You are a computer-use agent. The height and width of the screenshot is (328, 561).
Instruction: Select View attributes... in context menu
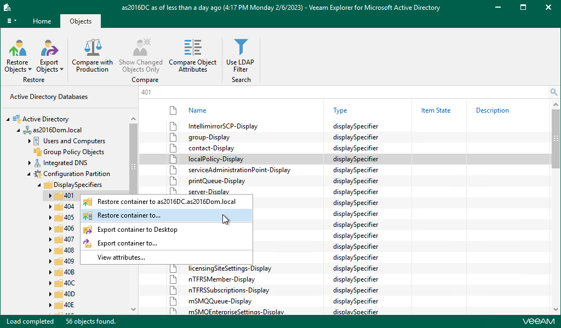pyautogui.click(x=121, y=257)
